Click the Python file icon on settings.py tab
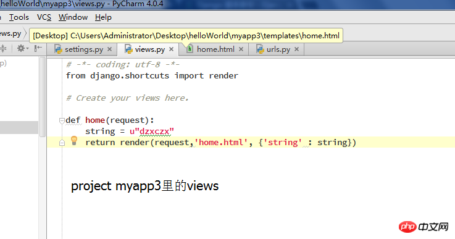 pos(58,49)
